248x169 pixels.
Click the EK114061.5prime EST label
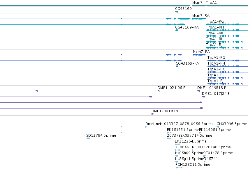(215, 130)
